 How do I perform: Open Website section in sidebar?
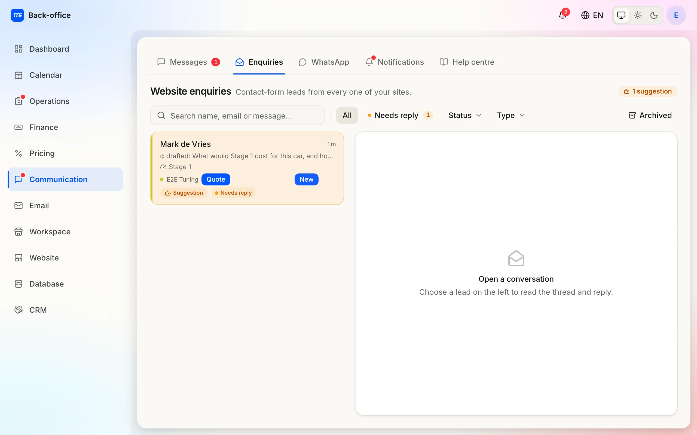click(66, 258)
